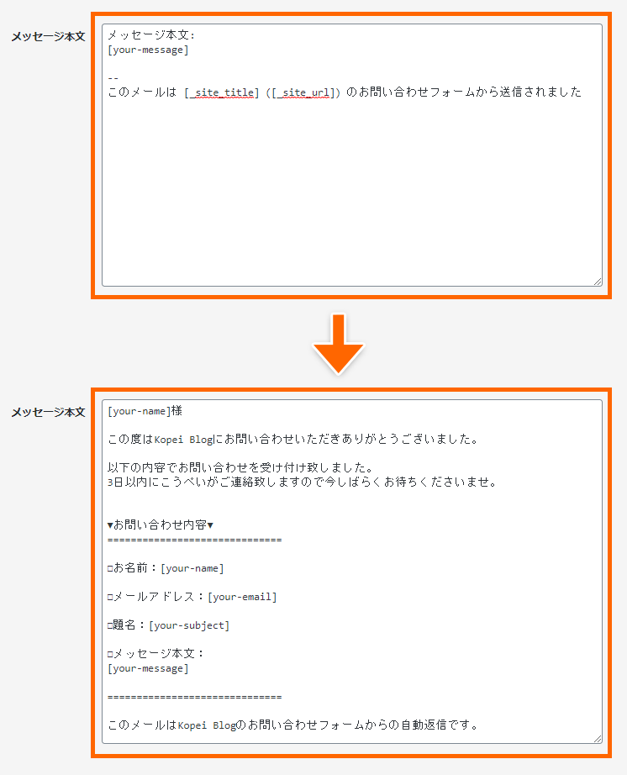Viewport: 627px width, 775px height.
Task: Click [your-message] tag in lower textarea
Action: point(148,669)
